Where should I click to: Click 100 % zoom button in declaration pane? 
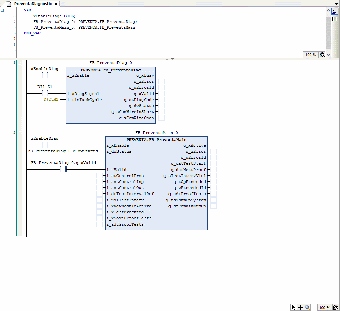coord(310,55)
